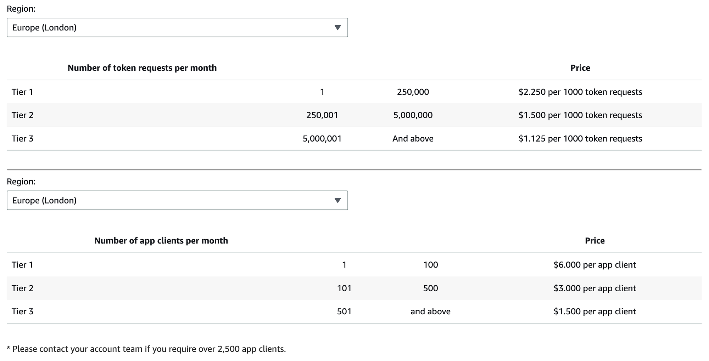Click the Price header of the app clients table
709x361 pixels.
click(595, 241)
